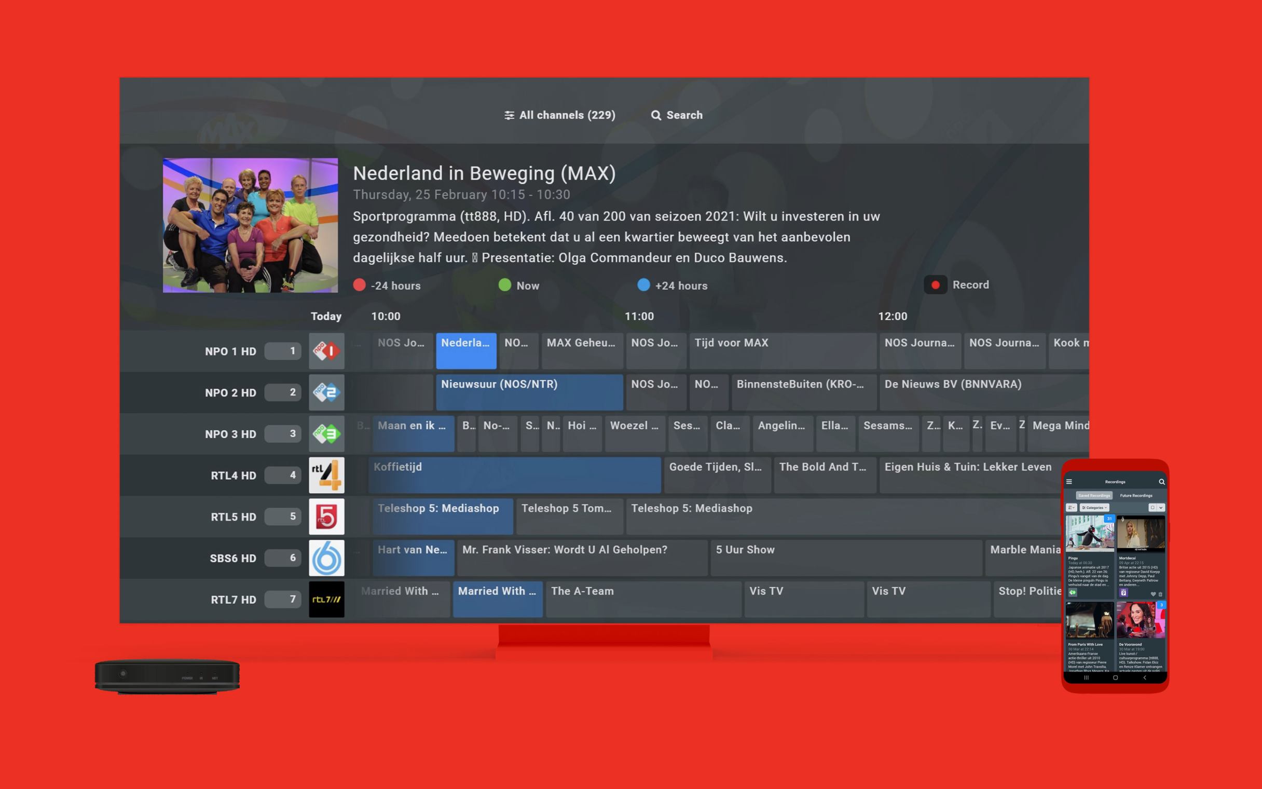Expand the selection options arrow on phone

[1161, 507]
